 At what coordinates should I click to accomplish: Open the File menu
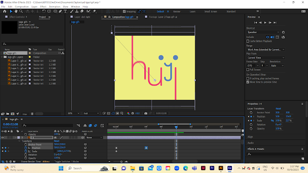pyautogui.click(x=3, y=7)
